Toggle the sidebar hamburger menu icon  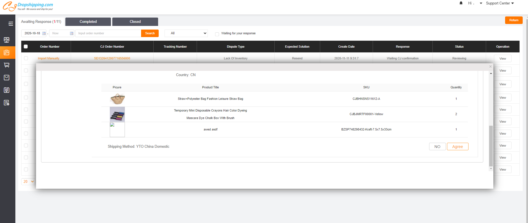pos(11,24)
